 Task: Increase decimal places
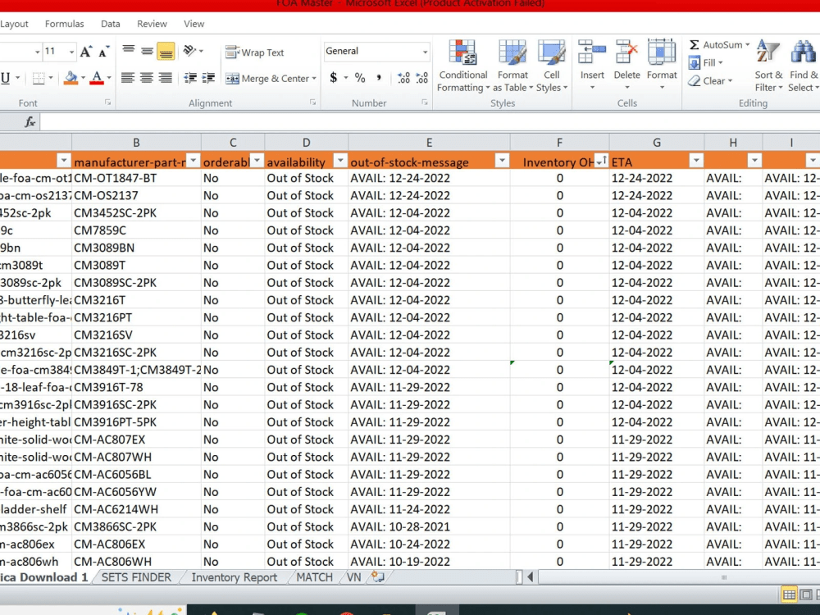[403, 78]
